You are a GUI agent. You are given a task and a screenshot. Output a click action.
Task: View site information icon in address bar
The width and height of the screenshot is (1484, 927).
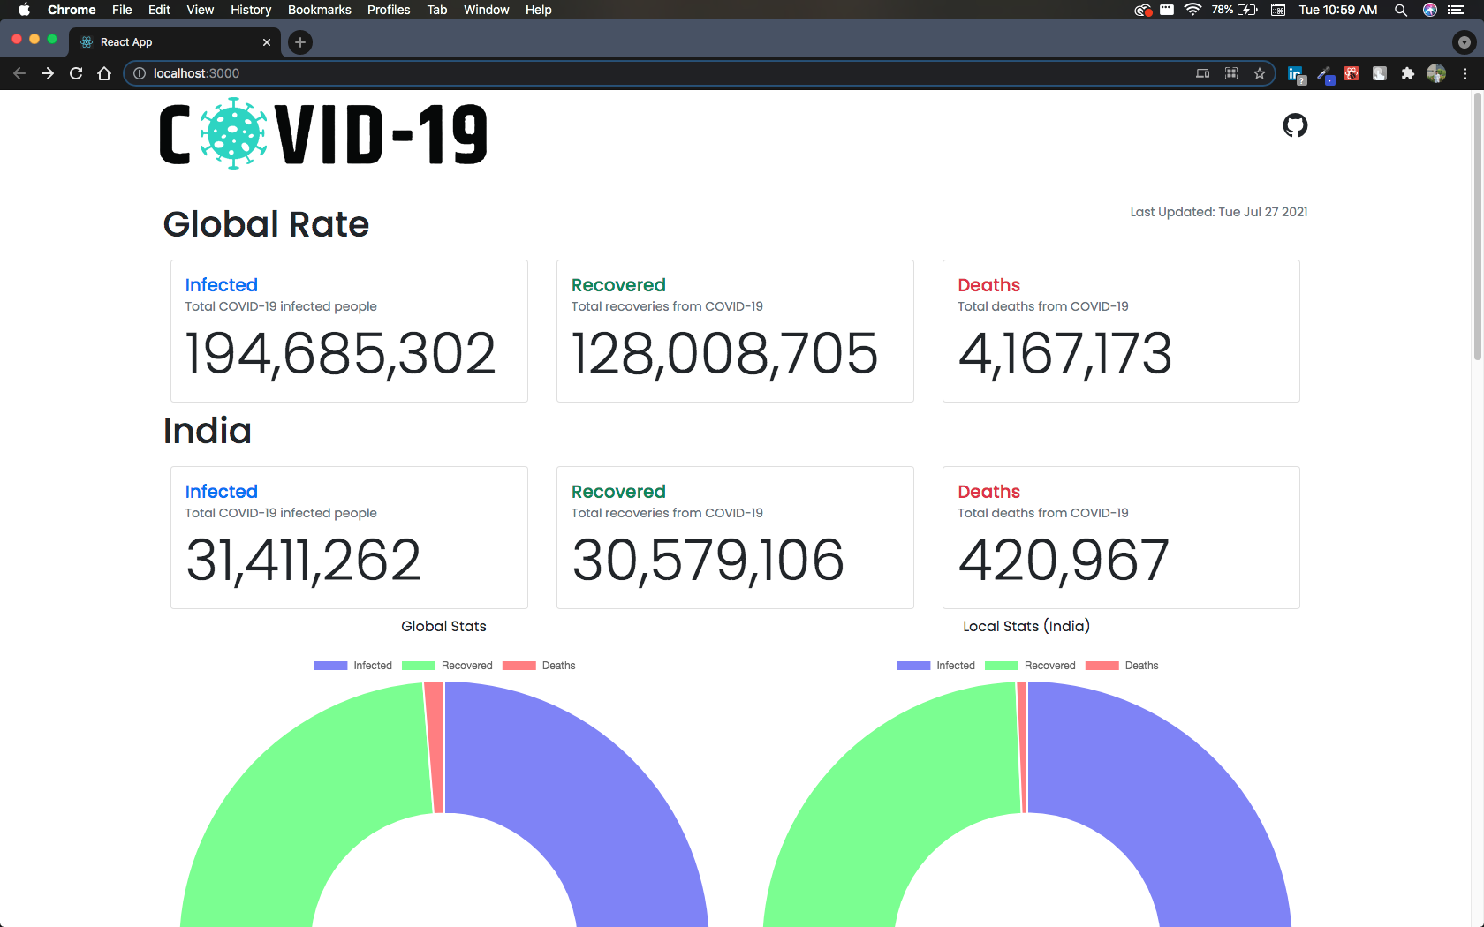(140, 73)
